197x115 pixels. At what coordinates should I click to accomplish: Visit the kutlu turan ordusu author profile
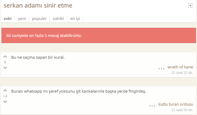176,104
